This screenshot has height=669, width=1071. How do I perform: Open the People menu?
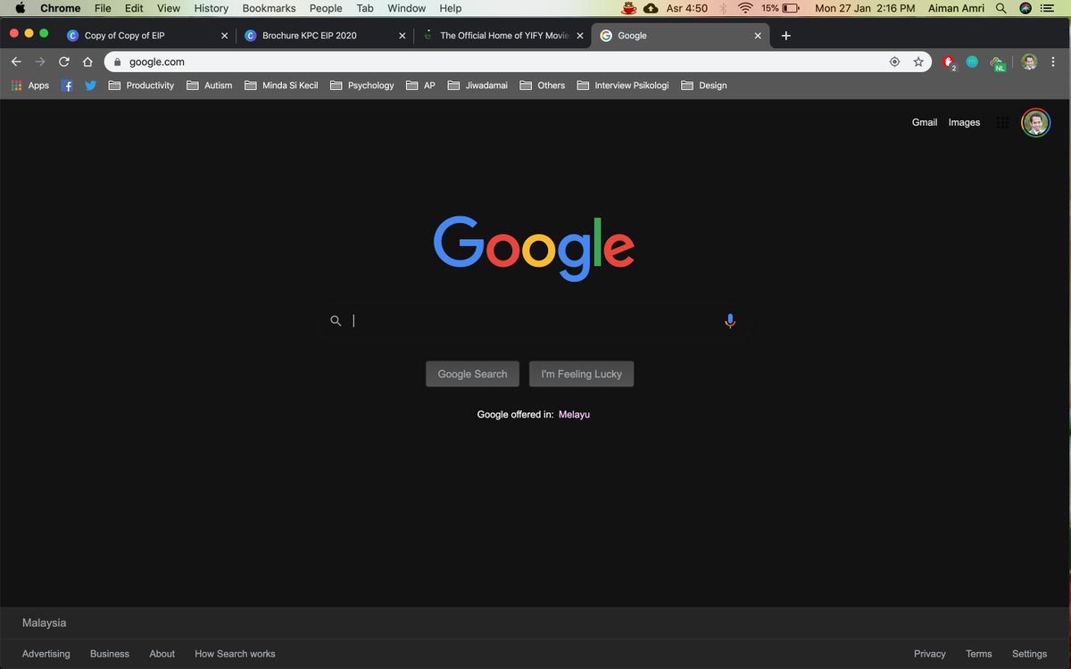click(x=326, y=8)
